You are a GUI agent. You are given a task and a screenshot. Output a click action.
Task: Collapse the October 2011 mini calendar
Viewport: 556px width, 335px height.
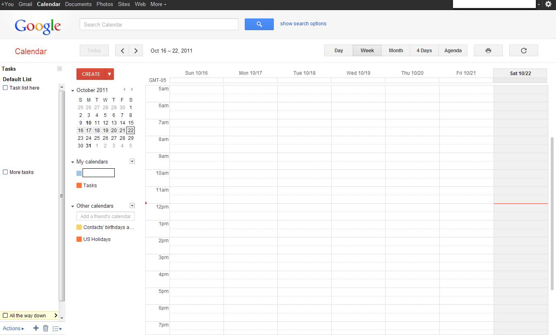73,90
